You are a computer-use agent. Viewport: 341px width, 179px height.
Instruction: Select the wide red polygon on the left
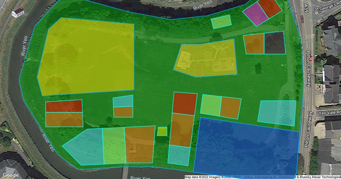[x=64, y=106]
